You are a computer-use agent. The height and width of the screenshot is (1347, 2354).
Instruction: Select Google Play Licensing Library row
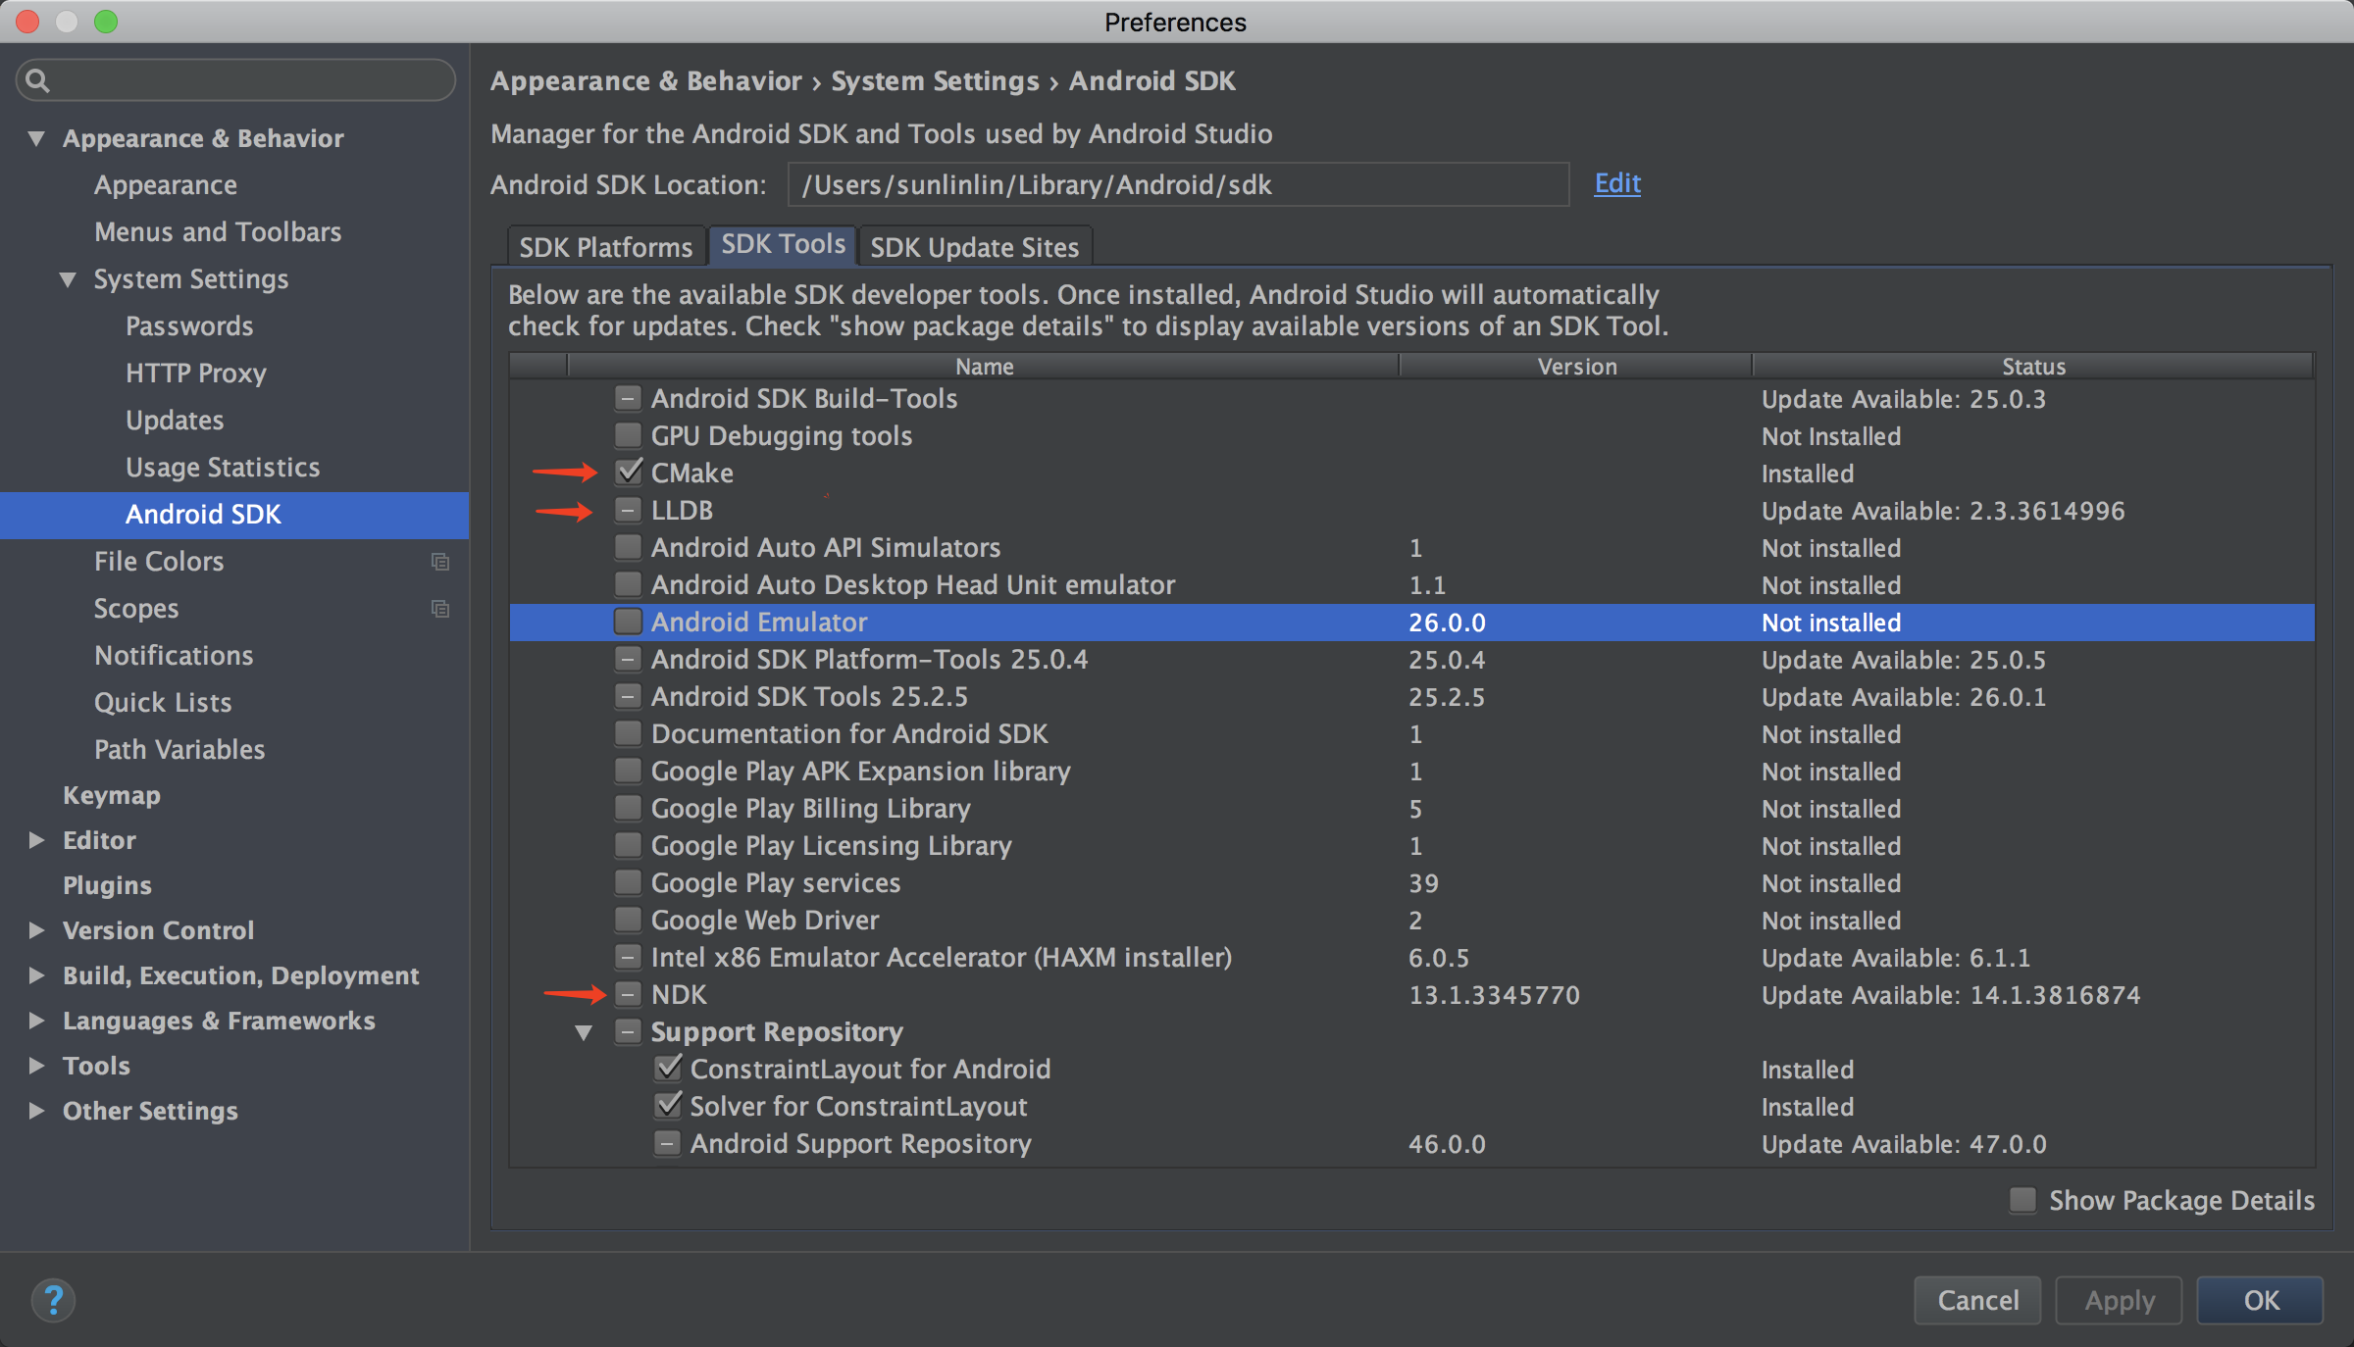click(1412, 845)
